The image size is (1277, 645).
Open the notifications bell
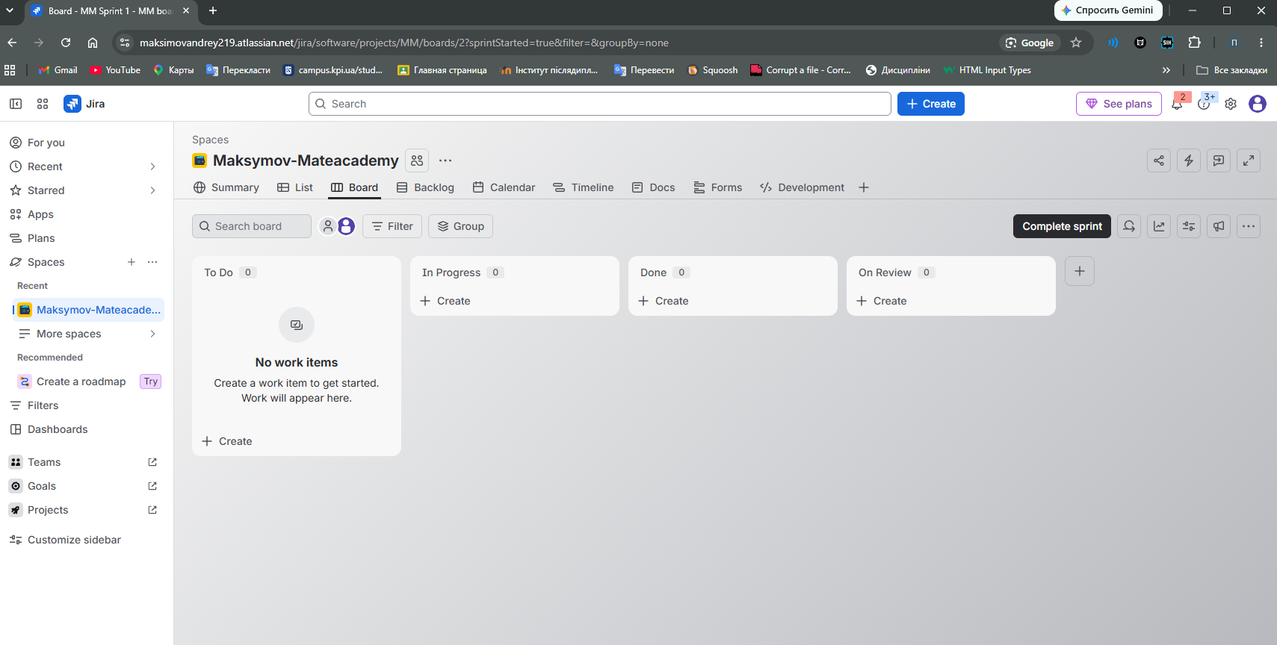1177,104
